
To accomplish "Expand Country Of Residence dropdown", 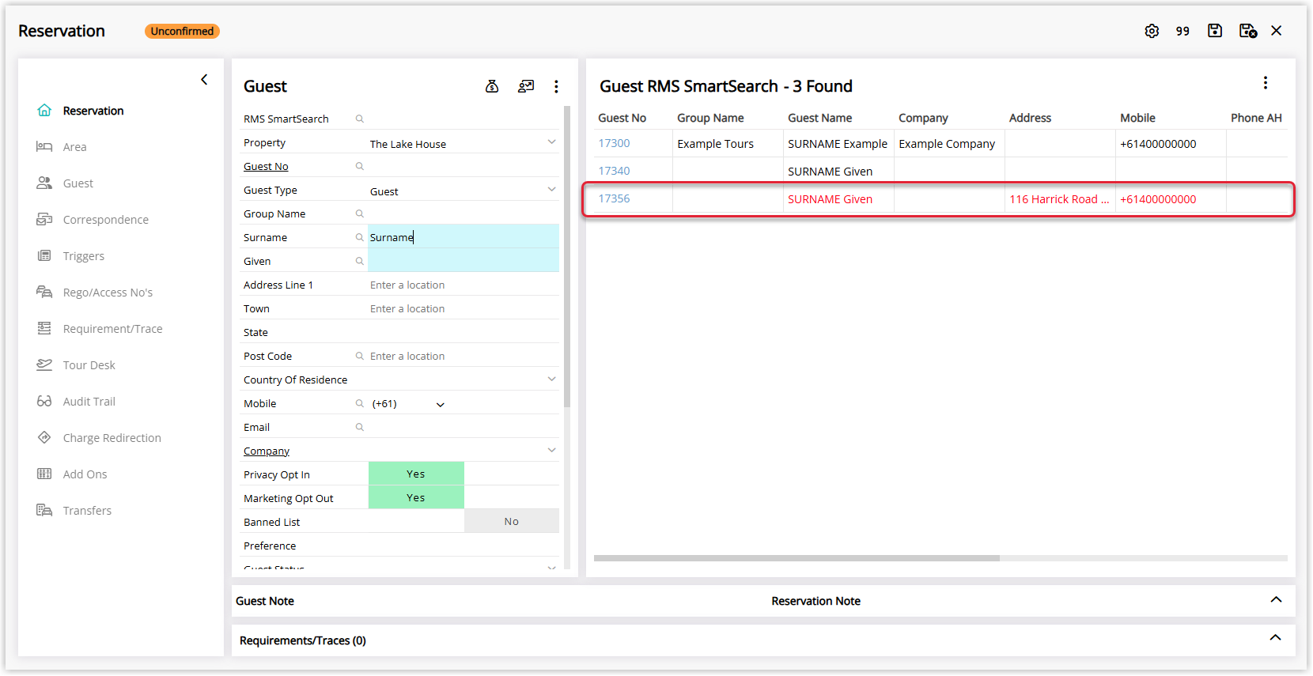I will pos(551,380).
